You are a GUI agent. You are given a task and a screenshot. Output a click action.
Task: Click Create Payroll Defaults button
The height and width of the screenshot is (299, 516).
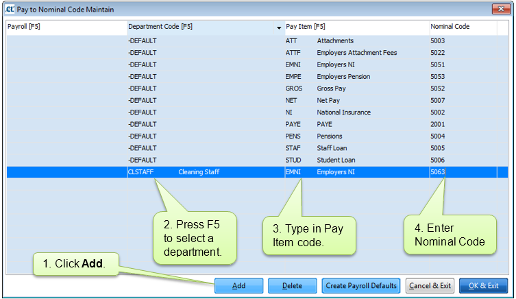point(360,285)
